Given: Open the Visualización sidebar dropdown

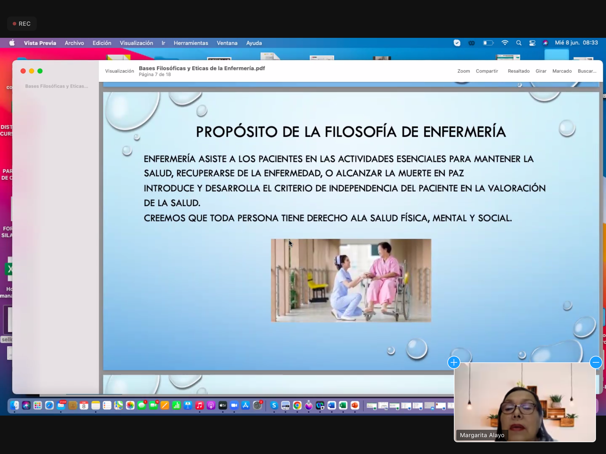Looking at the screenshot, I should 120,71.
